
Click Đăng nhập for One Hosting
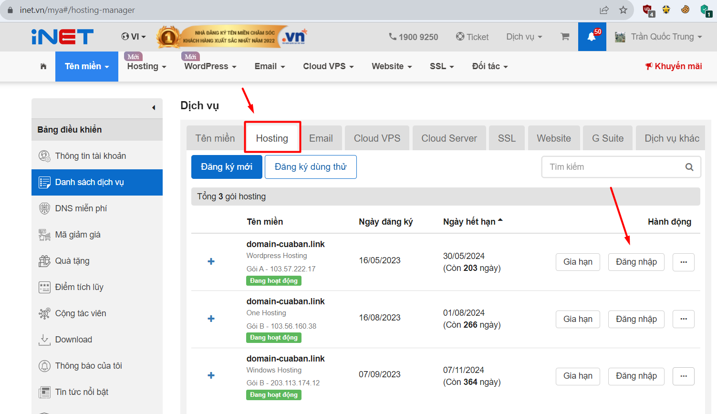(x=636, y=319)
